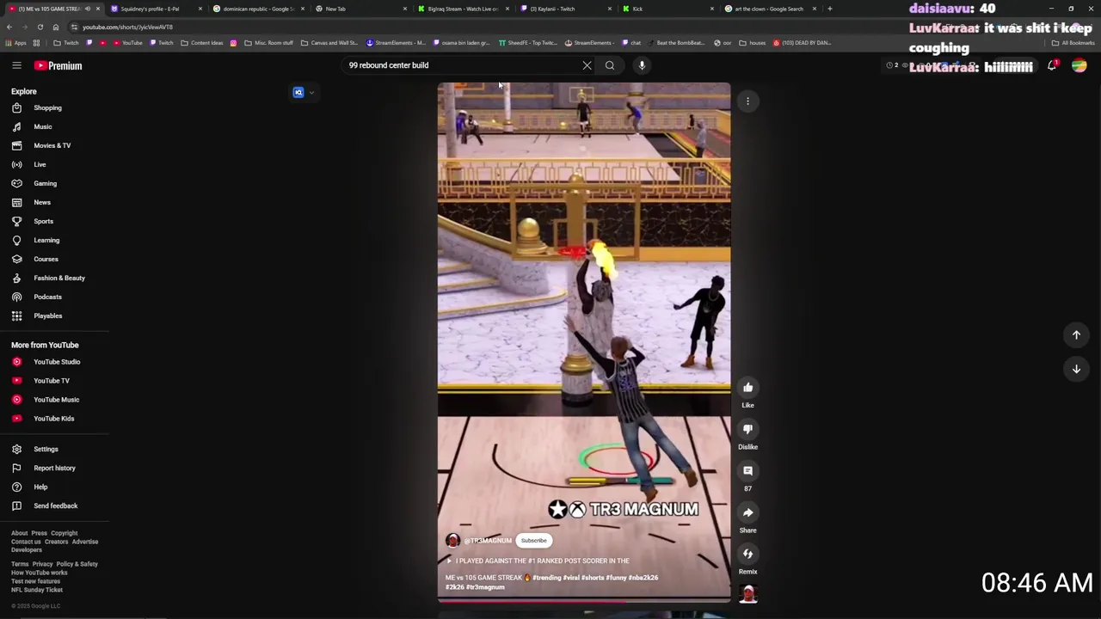
Task: Open the 87 comments panel
Action: point(747,471)
